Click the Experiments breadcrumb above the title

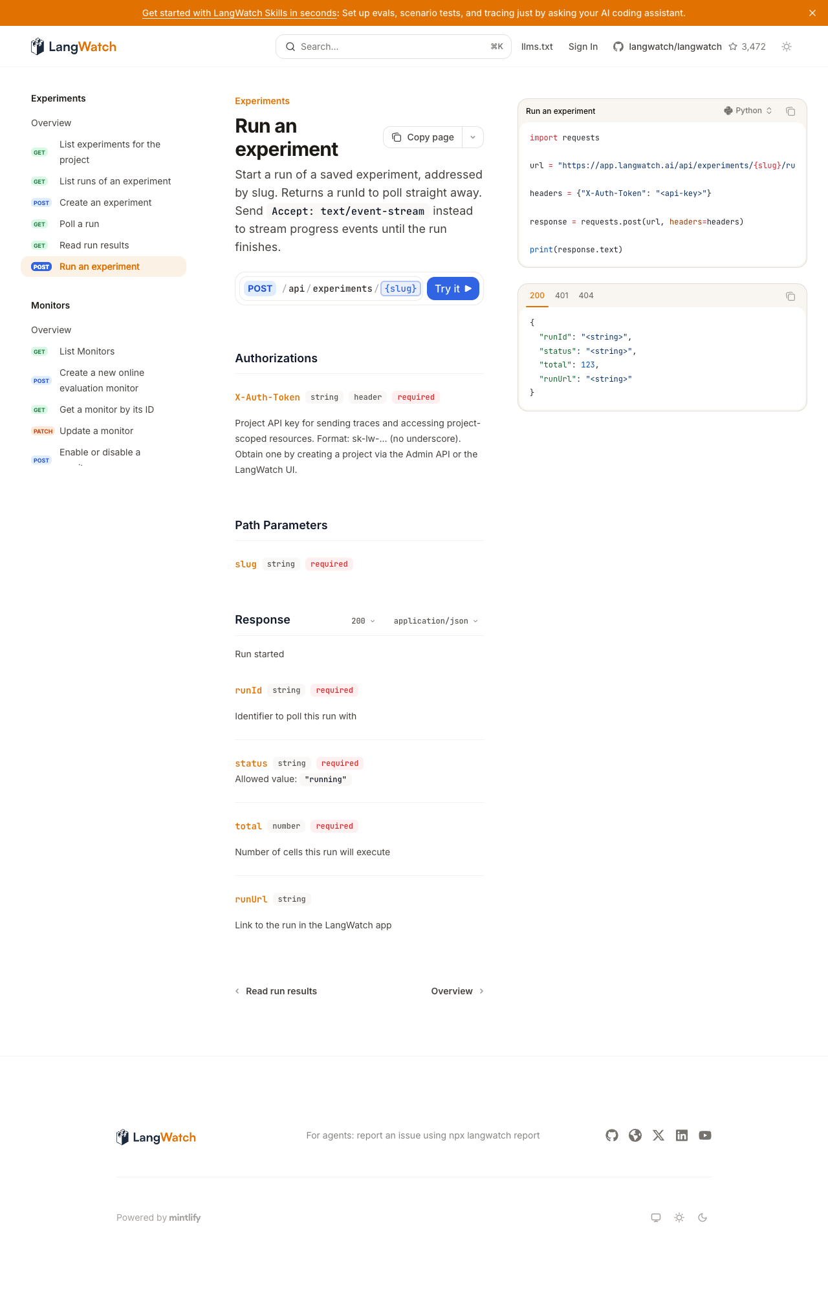tap(262, 101)
